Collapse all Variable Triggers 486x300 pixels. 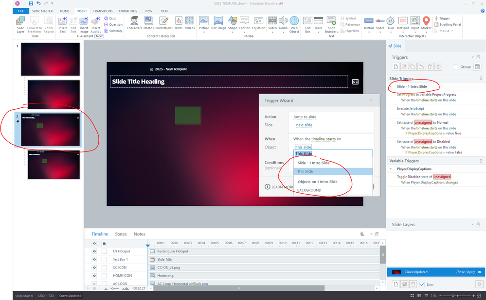click(x=481, y=161)
